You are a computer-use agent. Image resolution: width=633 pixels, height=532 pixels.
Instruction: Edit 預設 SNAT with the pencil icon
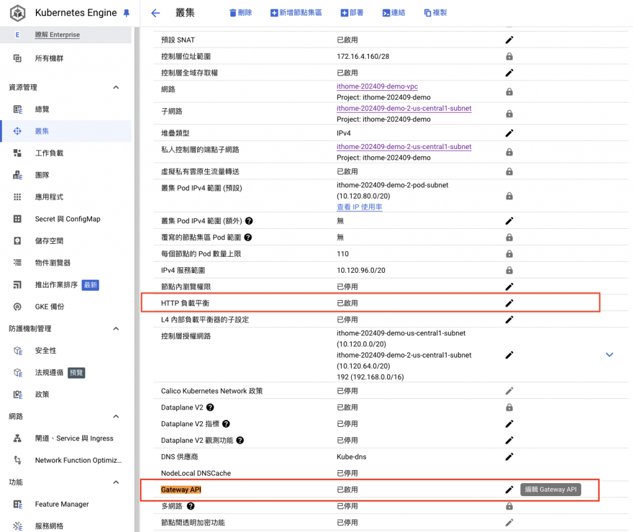(509, 40)
